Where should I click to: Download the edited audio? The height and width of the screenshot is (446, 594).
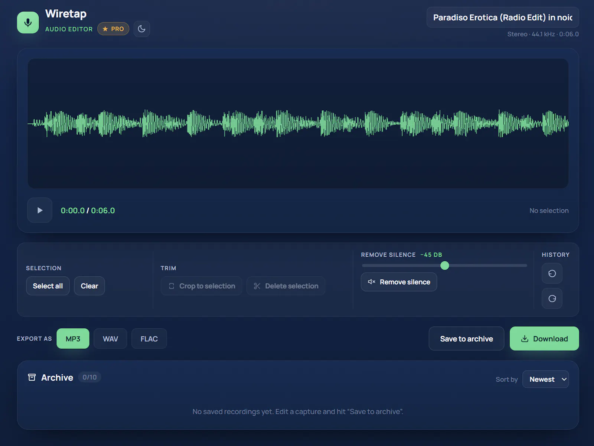pyautogui.click(x=544, y=339)
